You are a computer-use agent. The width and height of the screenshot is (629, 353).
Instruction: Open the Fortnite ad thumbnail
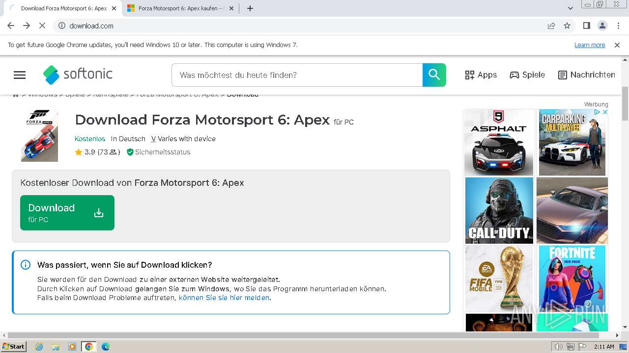572,278
